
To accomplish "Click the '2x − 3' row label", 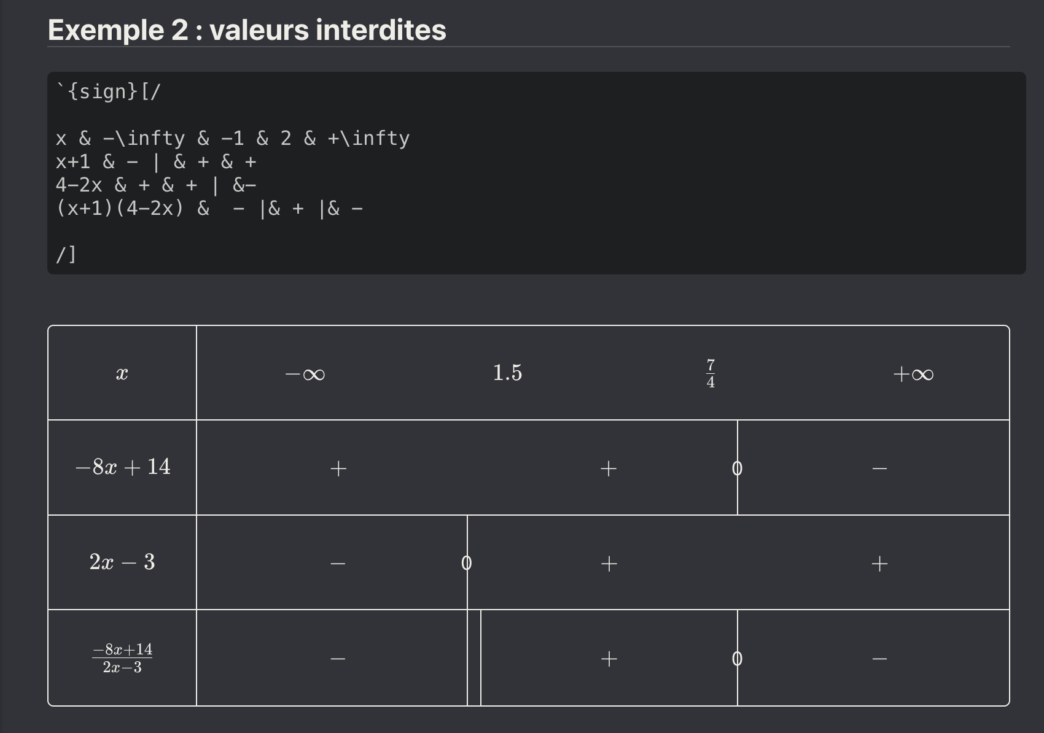I will (122, 562).
